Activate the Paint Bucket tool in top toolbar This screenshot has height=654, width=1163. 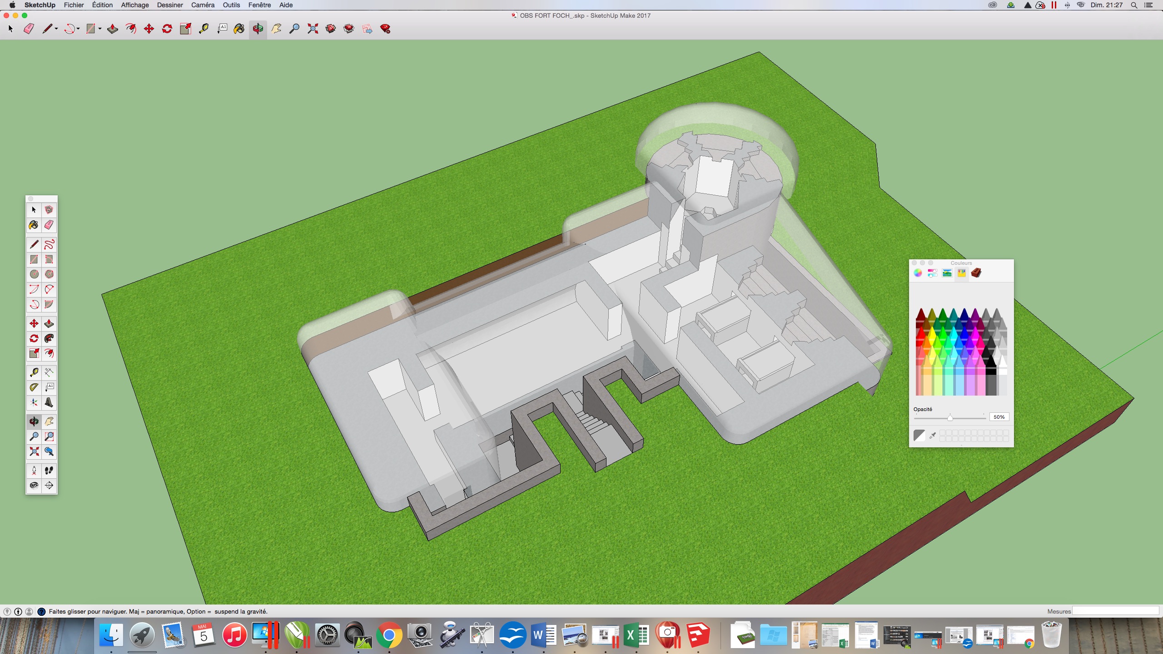coord(239,29)
